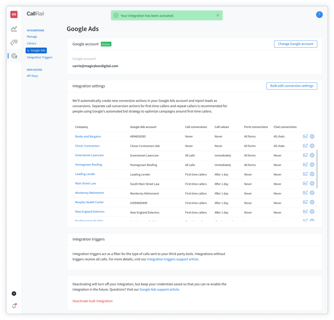The width and height of the screenshot is (334, 320).
Task: Click the Call conversions column header
Action: (196, 127)
